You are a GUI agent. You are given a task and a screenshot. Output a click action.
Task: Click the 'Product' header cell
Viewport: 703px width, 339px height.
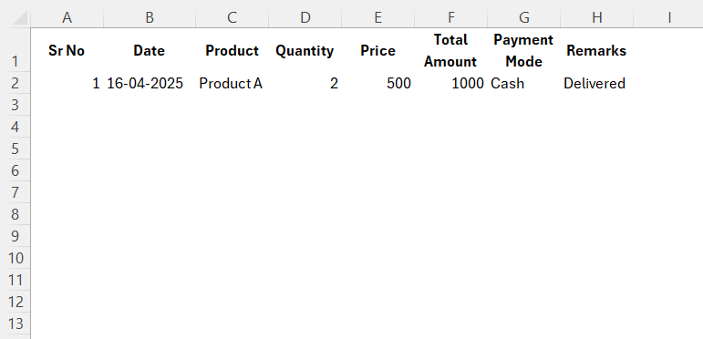pos(232,50)
